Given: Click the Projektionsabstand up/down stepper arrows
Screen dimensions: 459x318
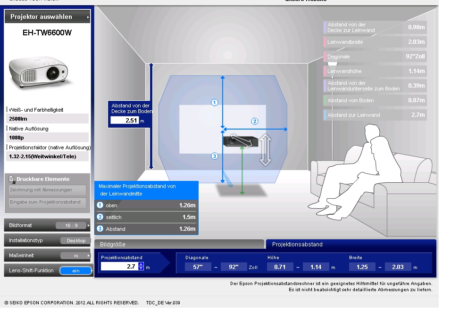Looking at the screenshot, I should 141,266.
